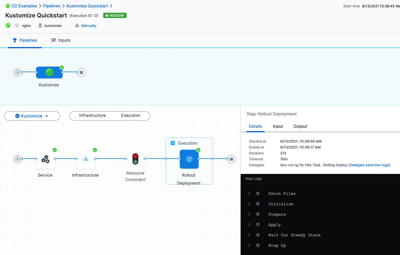Go to CD Examples breadcrumb
Viewport: 400px width, 255px height.
pos(24,6)
